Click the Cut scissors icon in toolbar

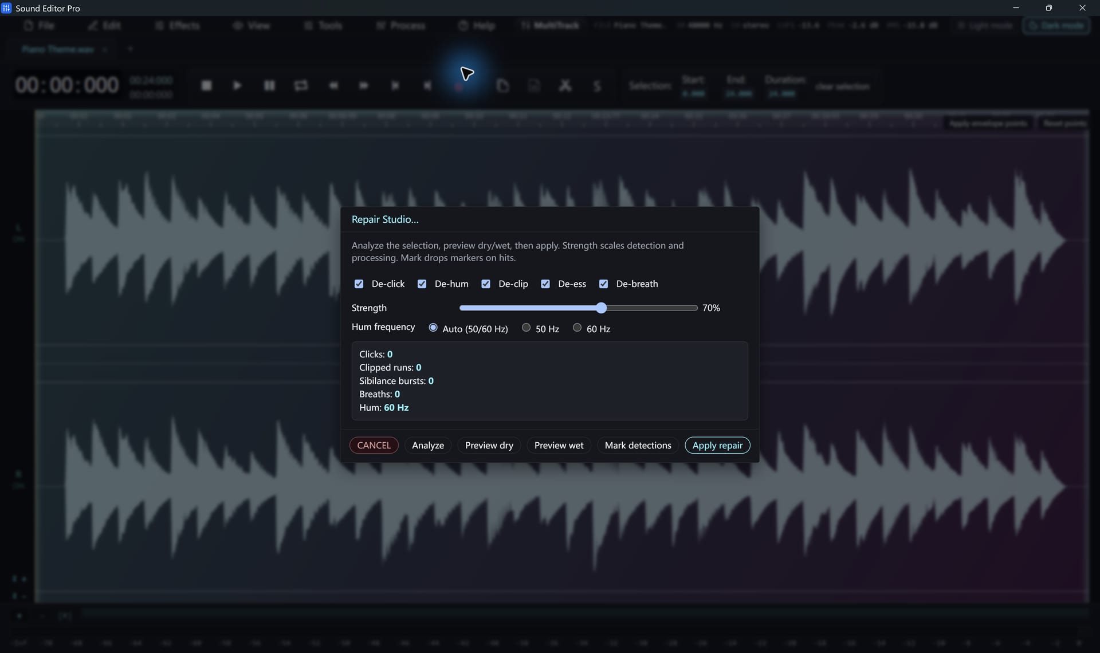tap(565, 85)
